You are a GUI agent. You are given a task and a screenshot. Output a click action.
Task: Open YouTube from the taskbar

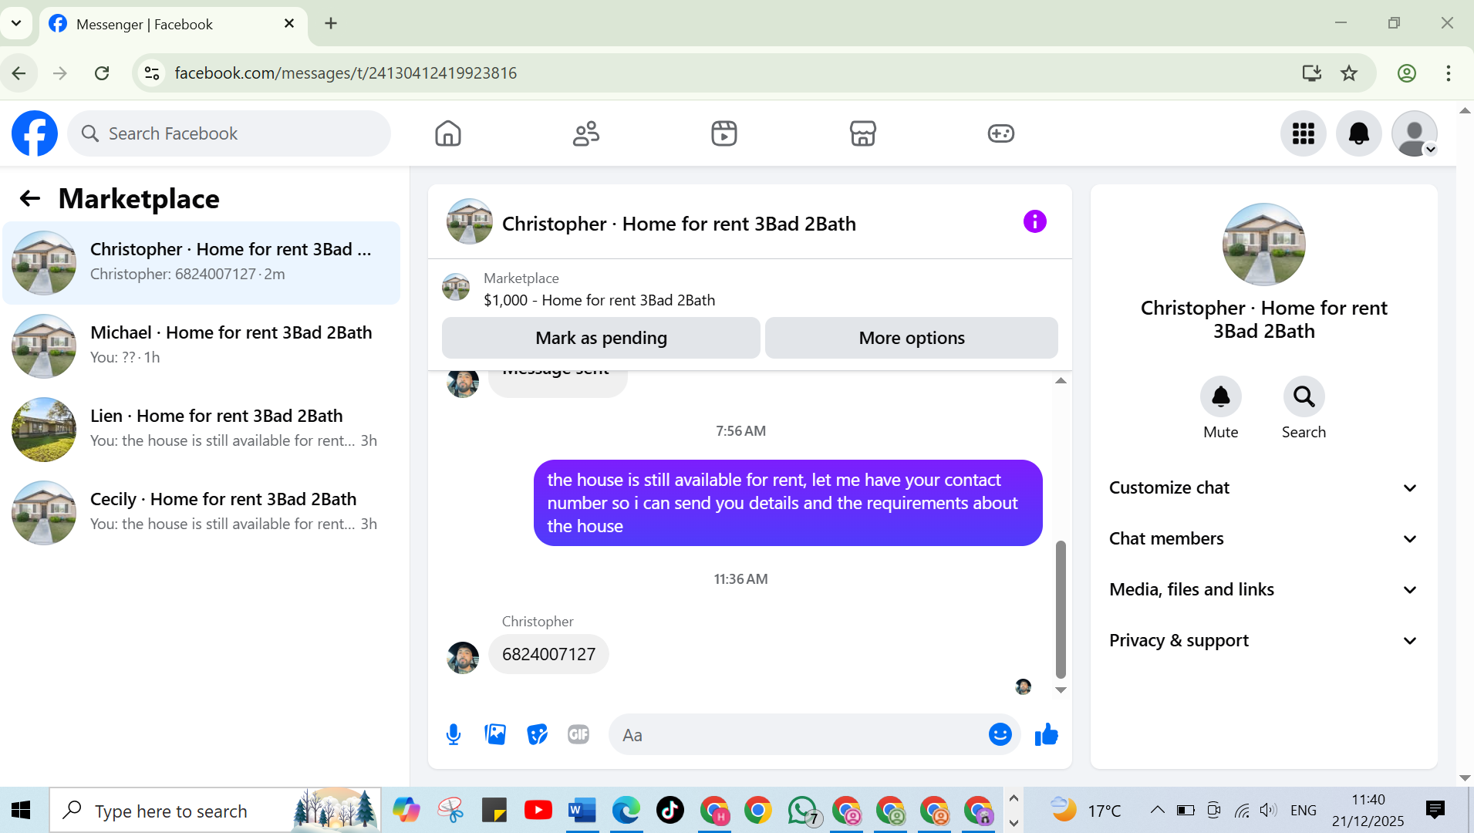[538, 810]
